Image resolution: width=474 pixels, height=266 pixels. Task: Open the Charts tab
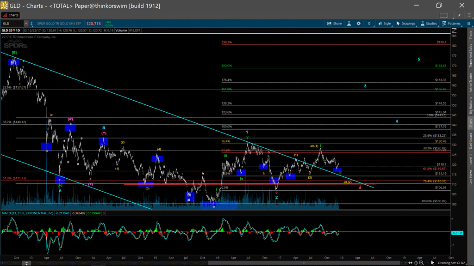click(10, 15)
